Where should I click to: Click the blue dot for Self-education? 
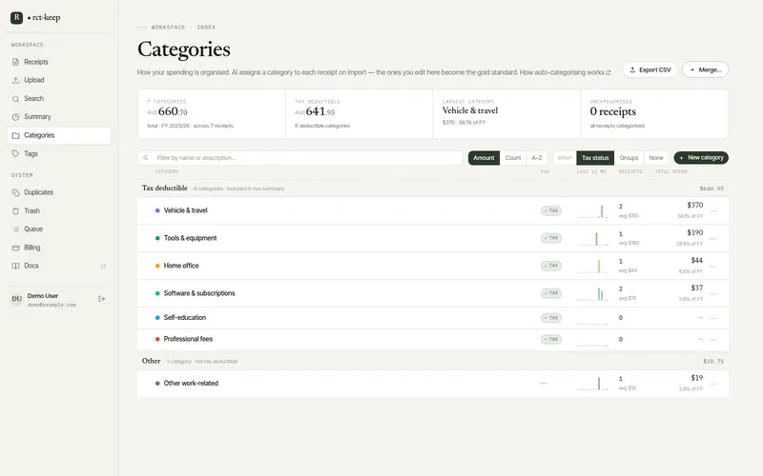(157, 318)
